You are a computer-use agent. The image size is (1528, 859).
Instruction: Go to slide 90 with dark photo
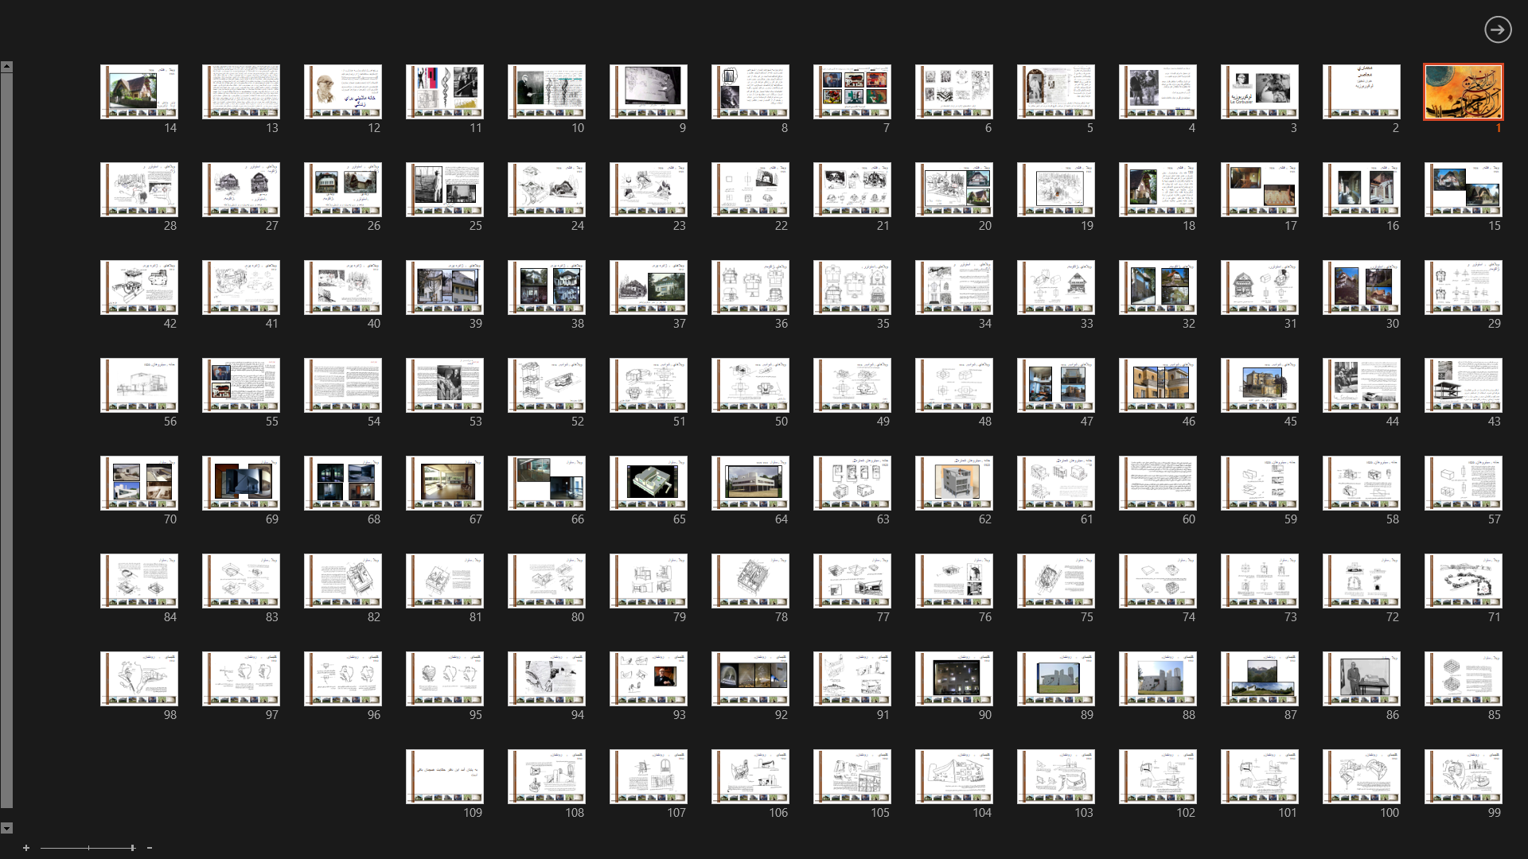click(x=953, y=678)
